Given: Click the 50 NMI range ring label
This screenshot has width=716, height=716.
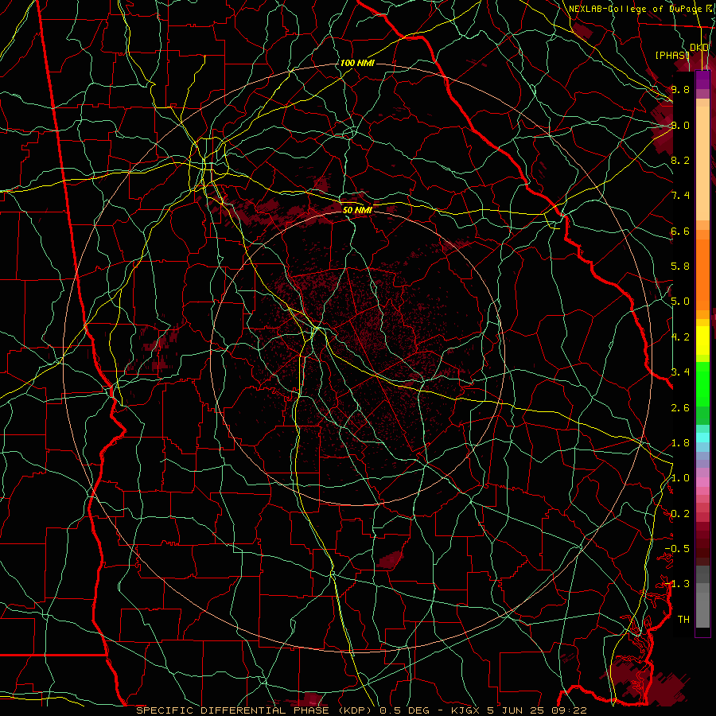Looking at the screenshot, I should pyautogui.click(x=357, y=210).
